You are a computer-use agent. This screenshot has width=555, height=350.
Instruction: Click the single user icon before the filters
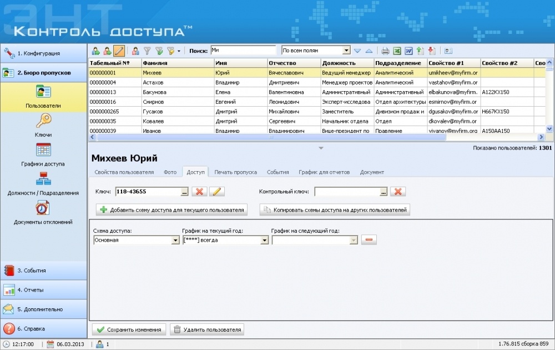pos(135,51)
